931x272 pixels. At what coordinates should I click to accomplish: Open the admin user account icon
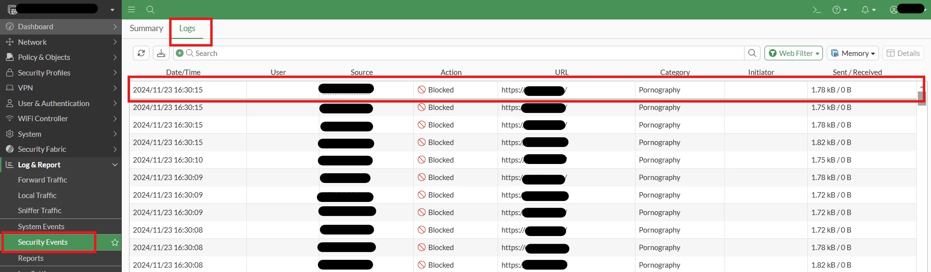(x=894, y=10)
